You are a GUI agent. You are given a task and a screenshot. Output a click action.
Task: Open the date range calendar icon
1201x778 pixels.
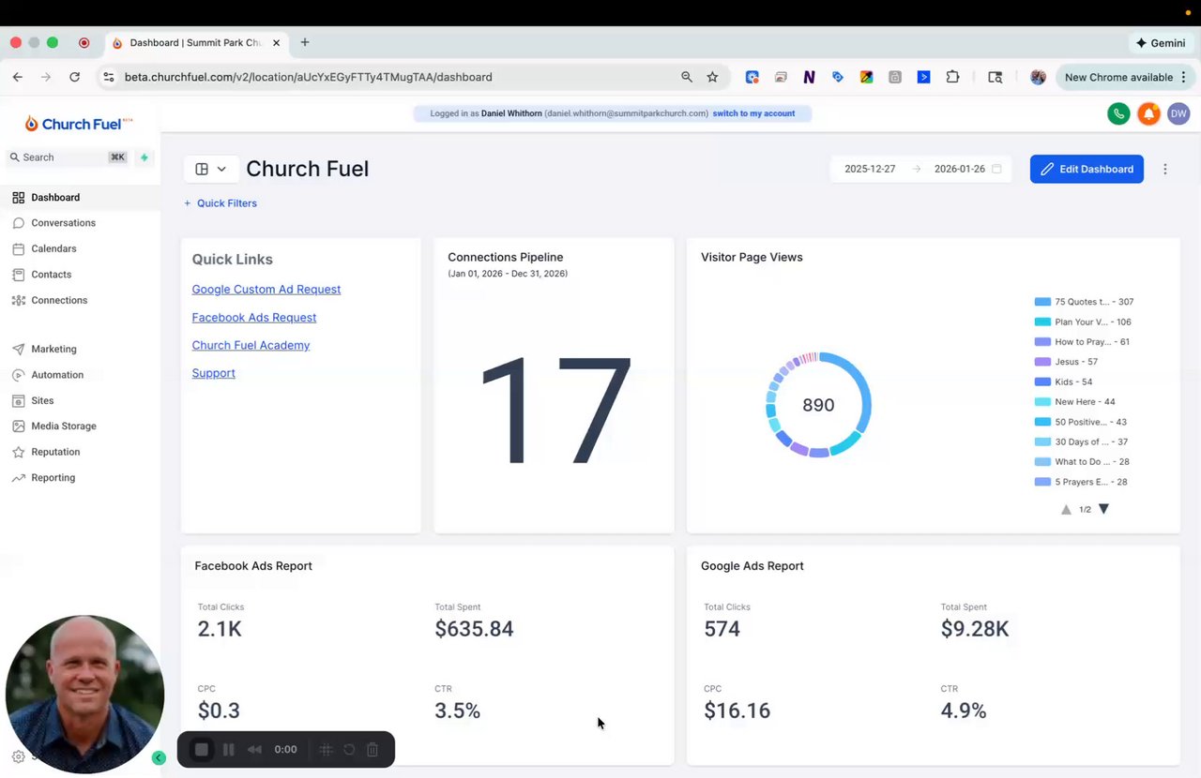(x=996, y=169)
